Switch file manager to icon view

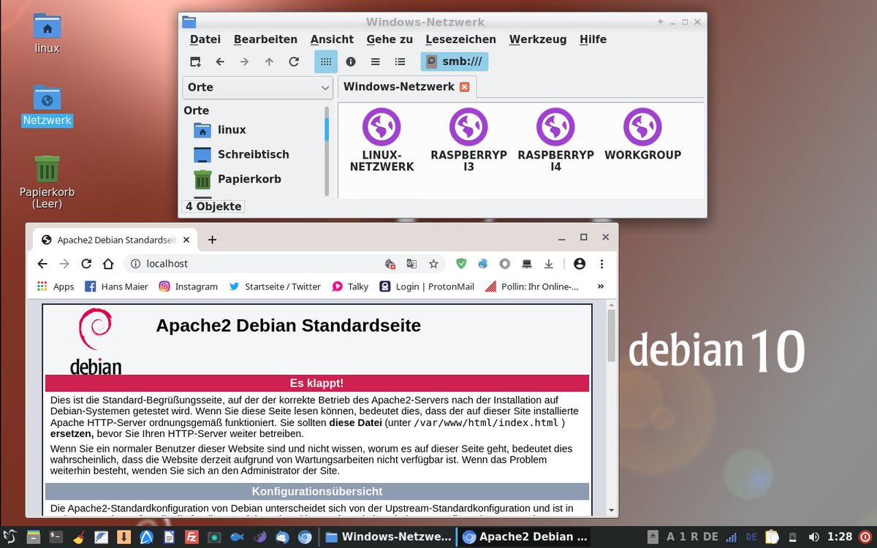pyautogui.click(x=326, y=62)
